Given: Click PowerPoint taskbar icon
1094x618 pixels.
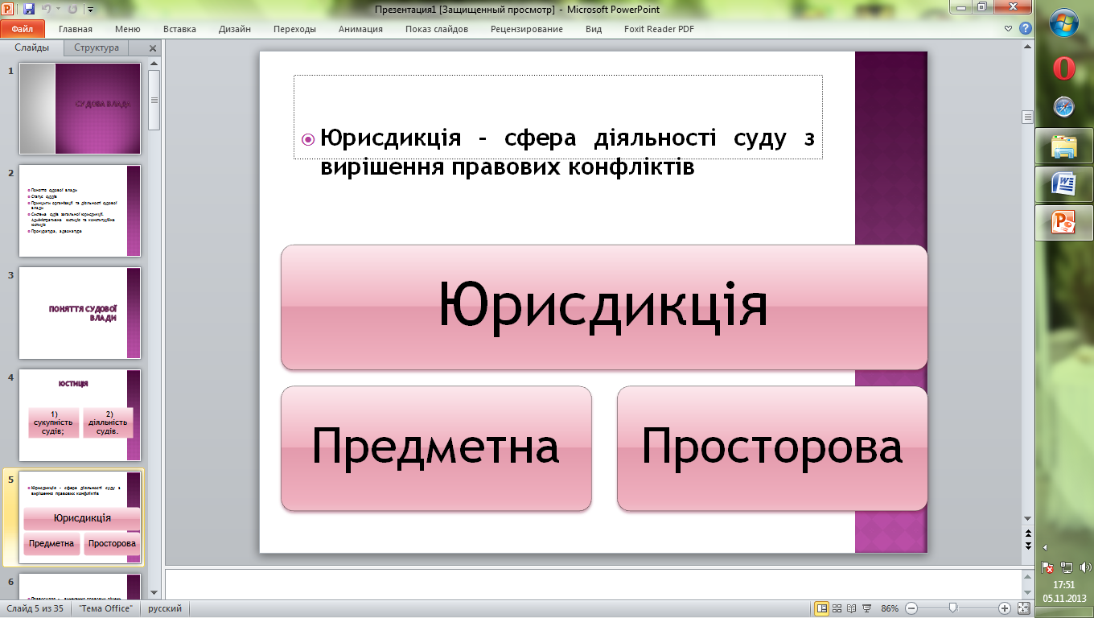Looking at the screenshot, I should 1064,222.
